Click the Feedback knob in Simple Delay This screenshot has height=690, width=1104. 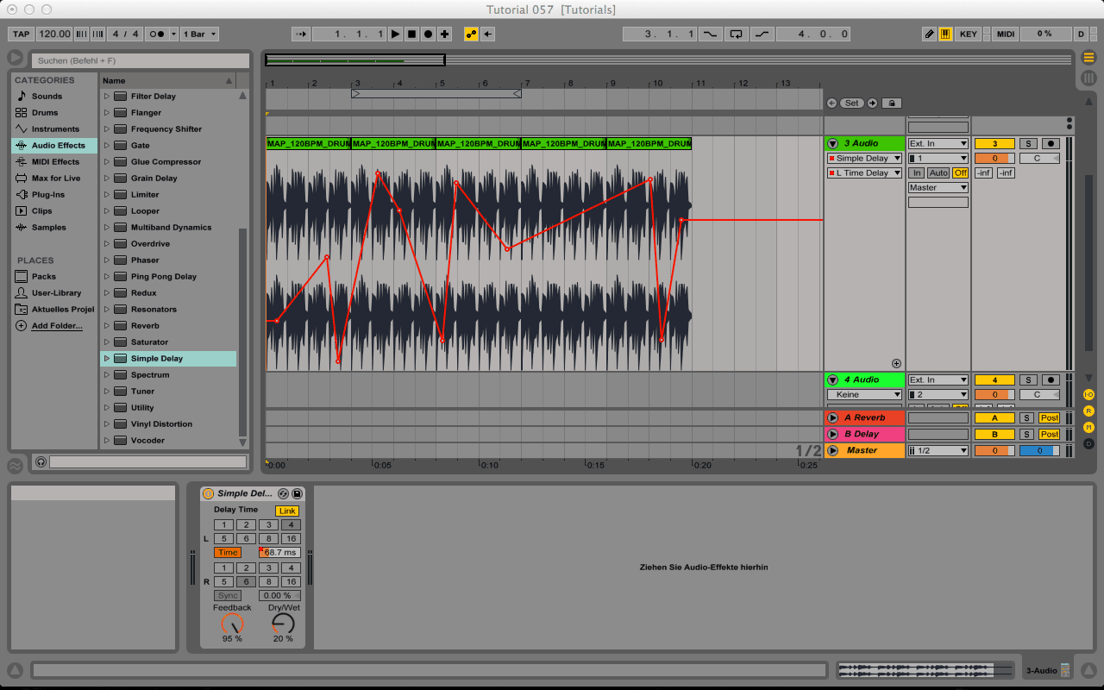click(x=232, y=624)
